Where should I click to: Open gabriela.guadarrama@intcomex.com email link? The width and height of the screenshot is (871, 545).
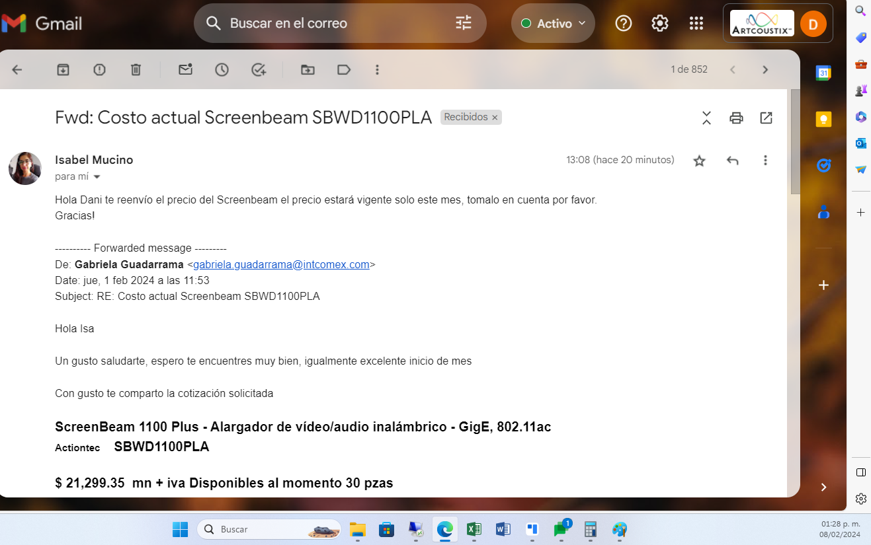[281, 264]
